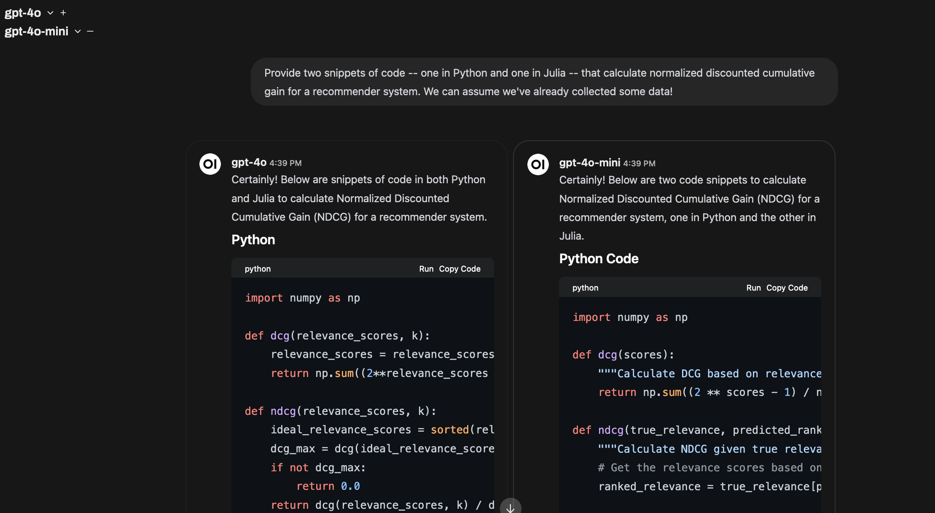Expand the gpt-4o model selector chevron

[x=51, y=13]
